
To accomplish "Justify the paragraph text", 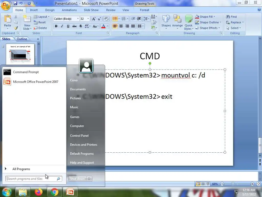I will point(133,26).
